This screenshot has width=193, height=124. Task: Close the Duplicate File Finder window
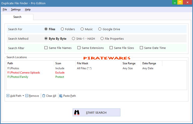pyautogui.click(x=188, y=2)
